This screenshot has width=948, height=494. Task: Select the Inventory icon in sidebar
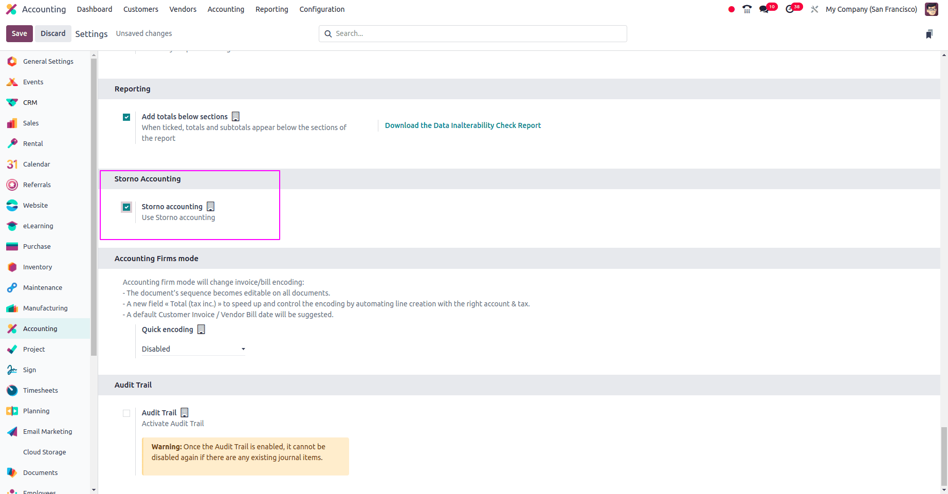pyautogui.click(x=12, y=267)
